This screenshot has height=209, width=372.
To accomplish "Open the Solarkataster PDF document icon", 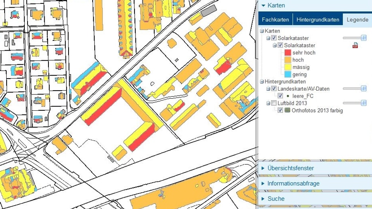I will 355,45.
